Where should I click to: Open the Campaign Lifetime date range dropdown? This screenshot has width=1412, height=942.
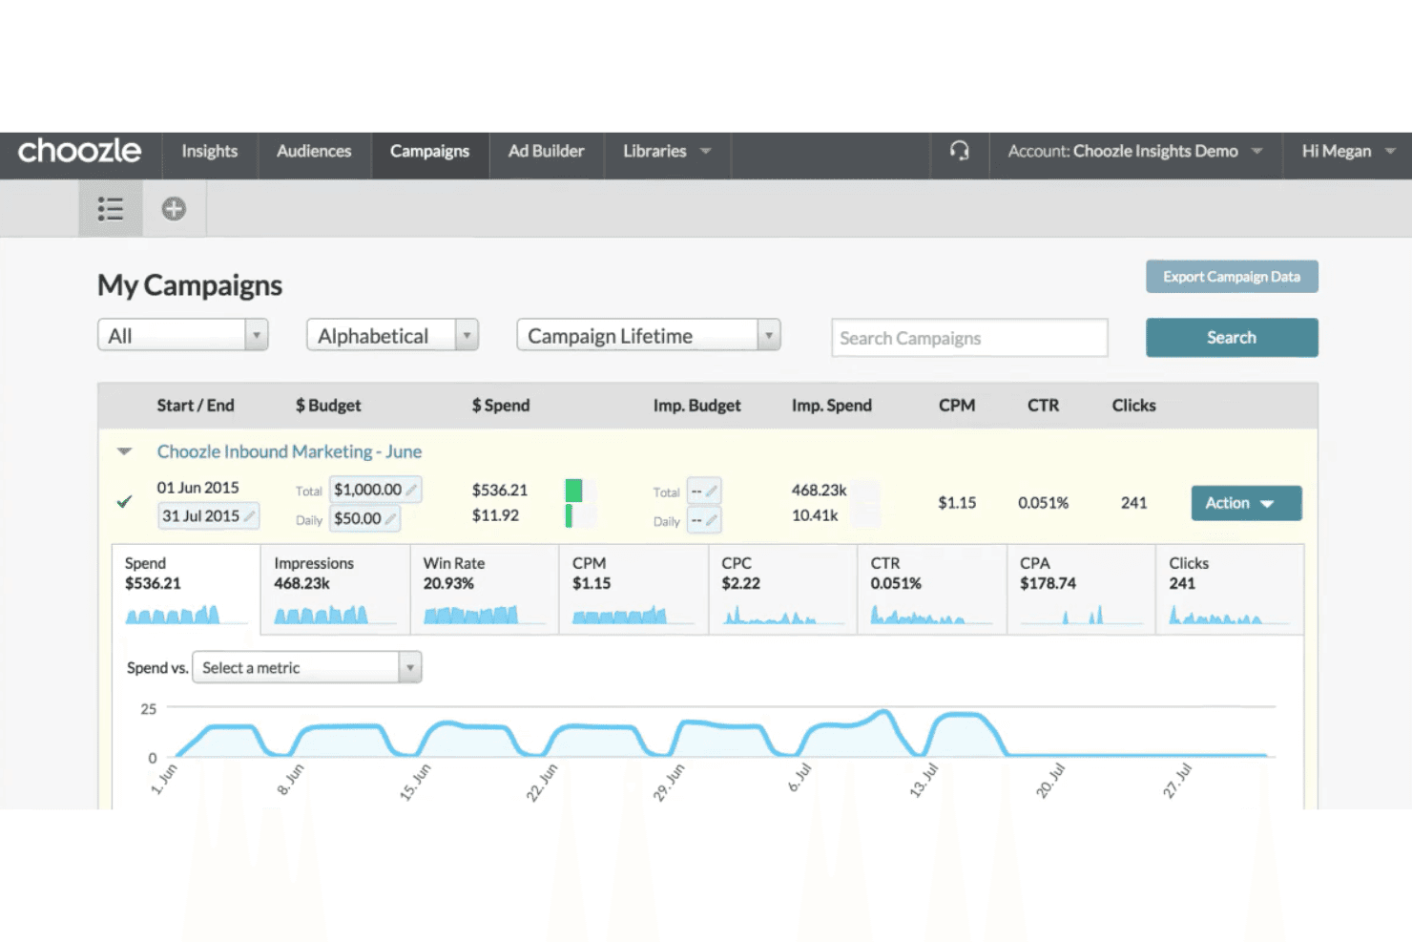649,336
